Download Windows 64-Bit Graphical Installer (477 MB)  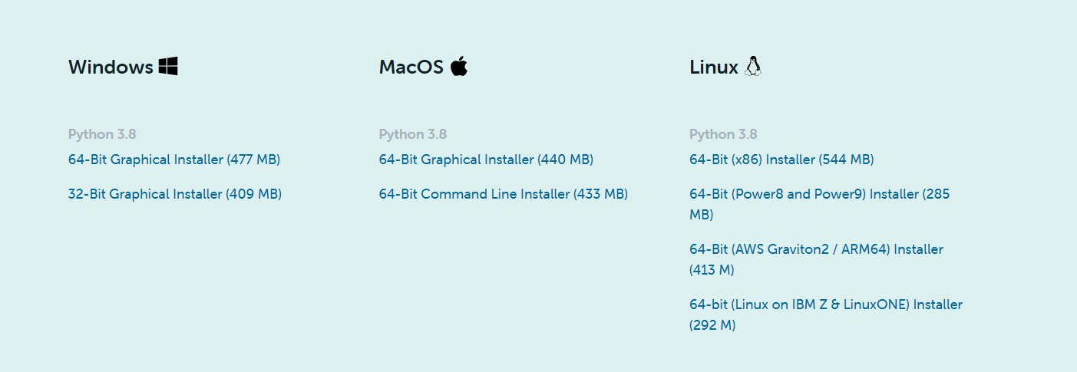pyautogui.click(x=174, y=160)
